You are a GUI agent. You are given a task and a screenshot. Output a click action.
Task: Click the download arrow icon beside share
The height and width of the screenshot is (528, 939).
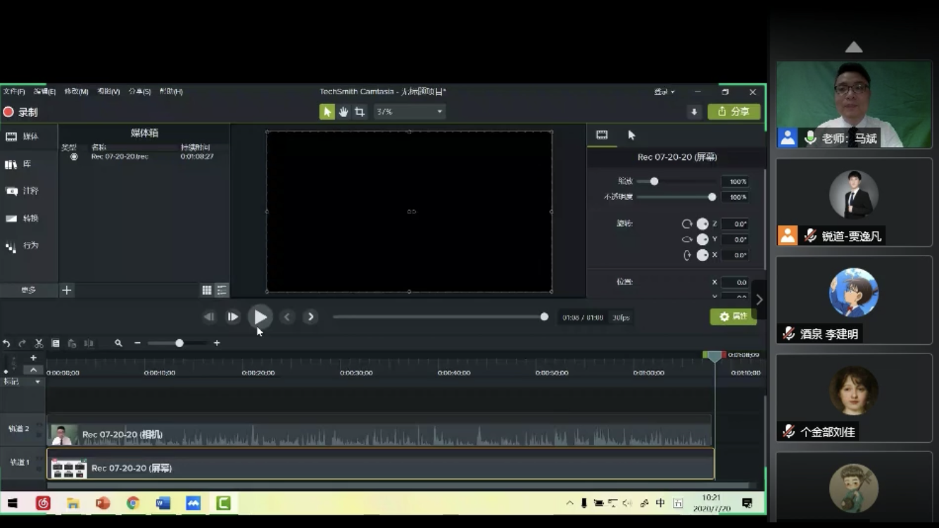tap(694, 112)
